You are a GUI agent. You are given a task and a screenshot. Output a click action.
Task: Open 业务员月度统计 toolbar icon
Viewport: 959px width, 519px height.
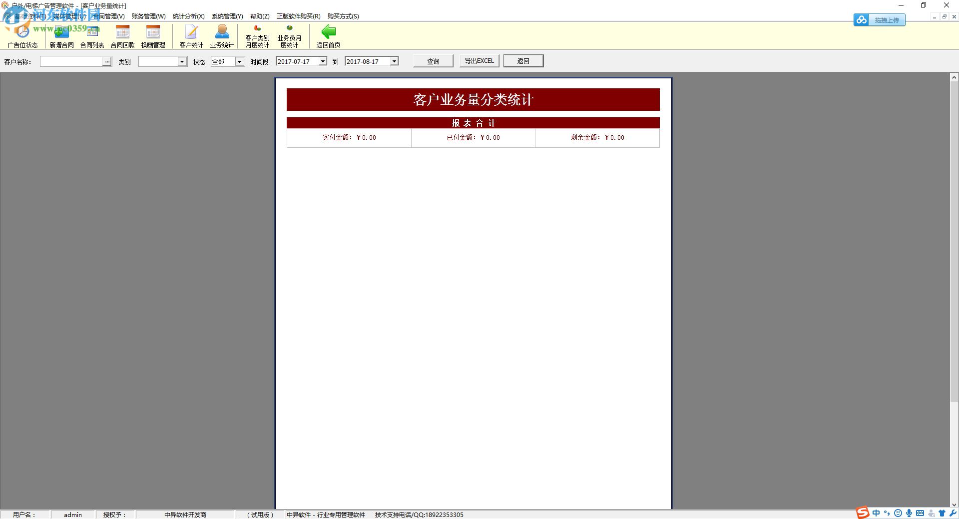click(289, 36)
